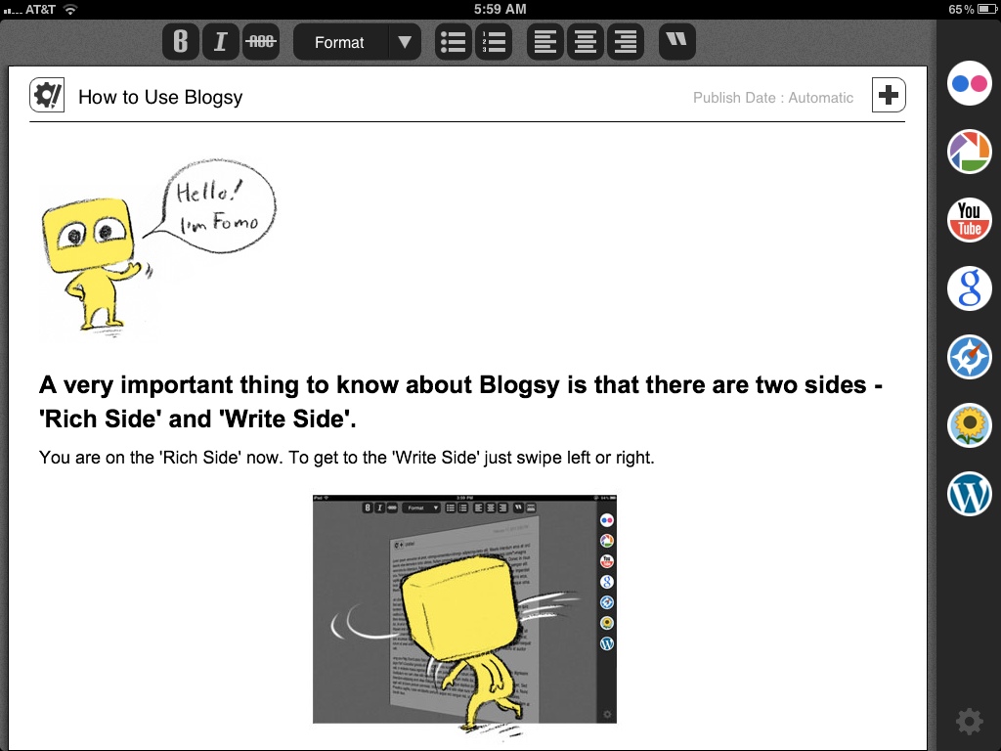Open Google image search dock
The width and height of the screenshot is (1001, 751).
[969, 288]
